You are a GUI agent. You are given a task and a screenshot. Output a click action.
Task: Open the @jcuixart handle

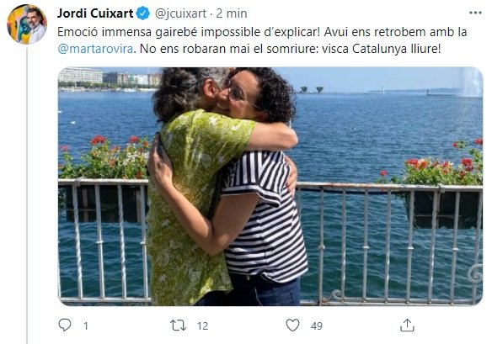click(x=181, y=13)
